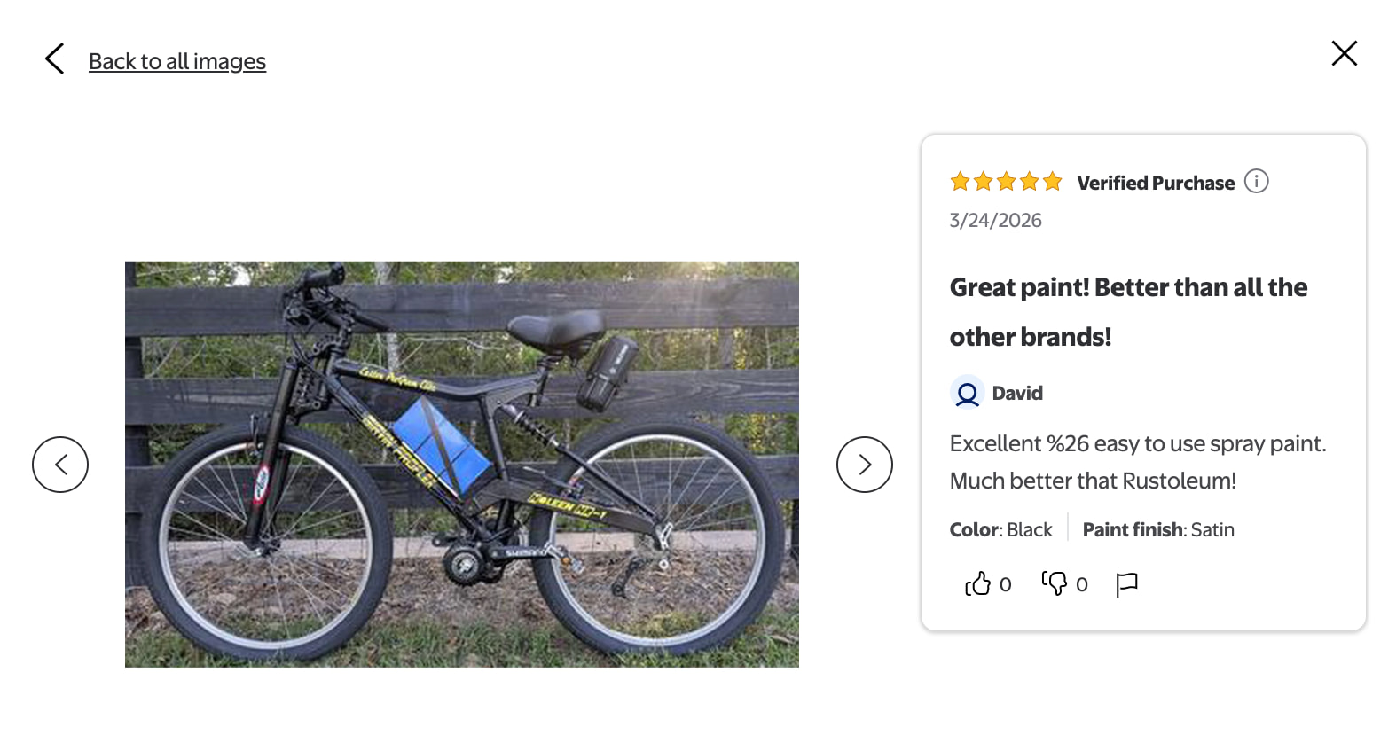Advance to the next review image
1396x743 pixels.
pos(864,465)
